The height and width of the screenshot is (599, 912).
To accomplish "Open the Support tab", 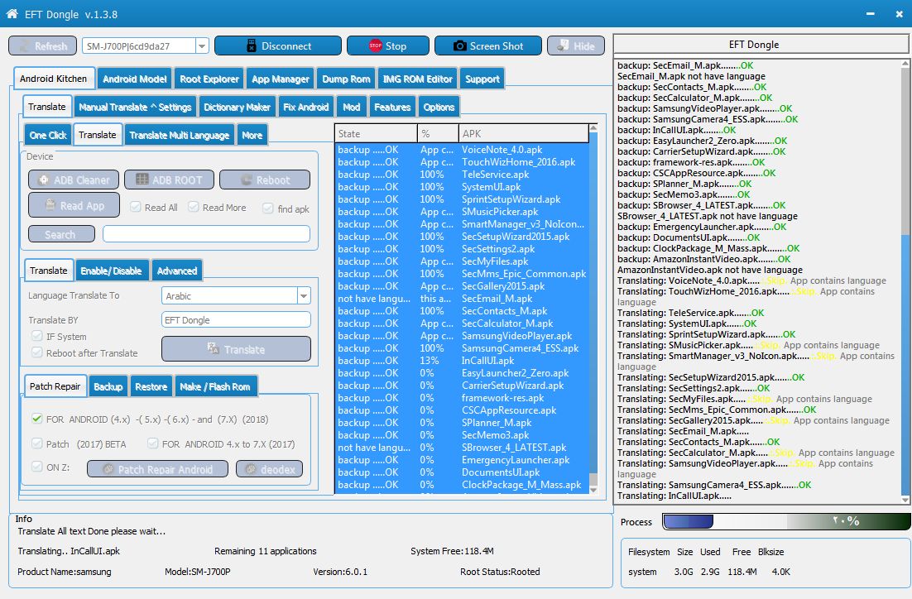I will [482, 79].
